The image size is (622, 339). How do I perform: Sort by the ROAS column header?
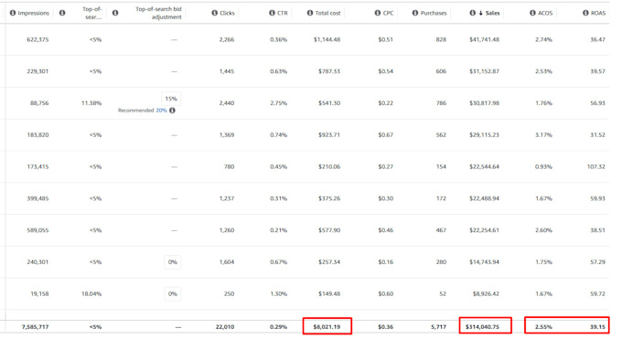598,13
